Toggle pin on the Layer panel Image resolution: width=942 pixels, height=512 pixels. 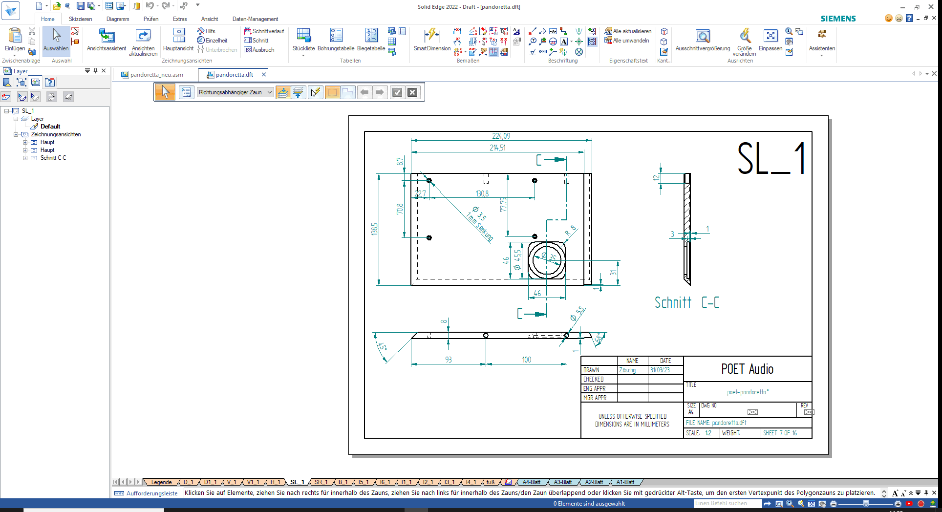[96, 71]
